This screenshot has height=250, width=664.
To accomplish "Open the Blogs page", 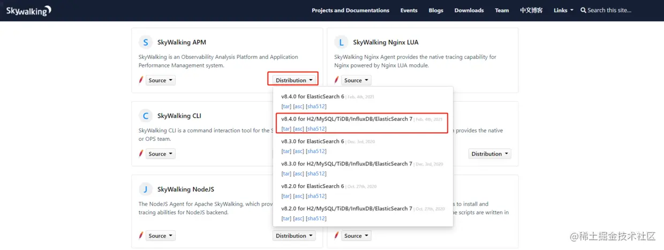I will click(x=436, y=10).
